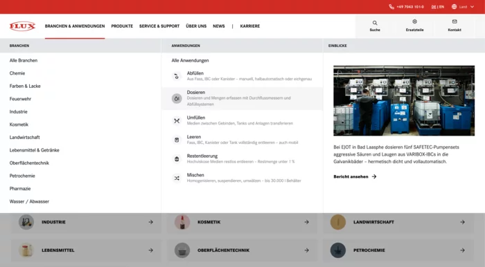Image resolution: width=485 pixels, height=267 pixels.
Task: Click the Umfüllen transfer icon
Action: point(177,120)
